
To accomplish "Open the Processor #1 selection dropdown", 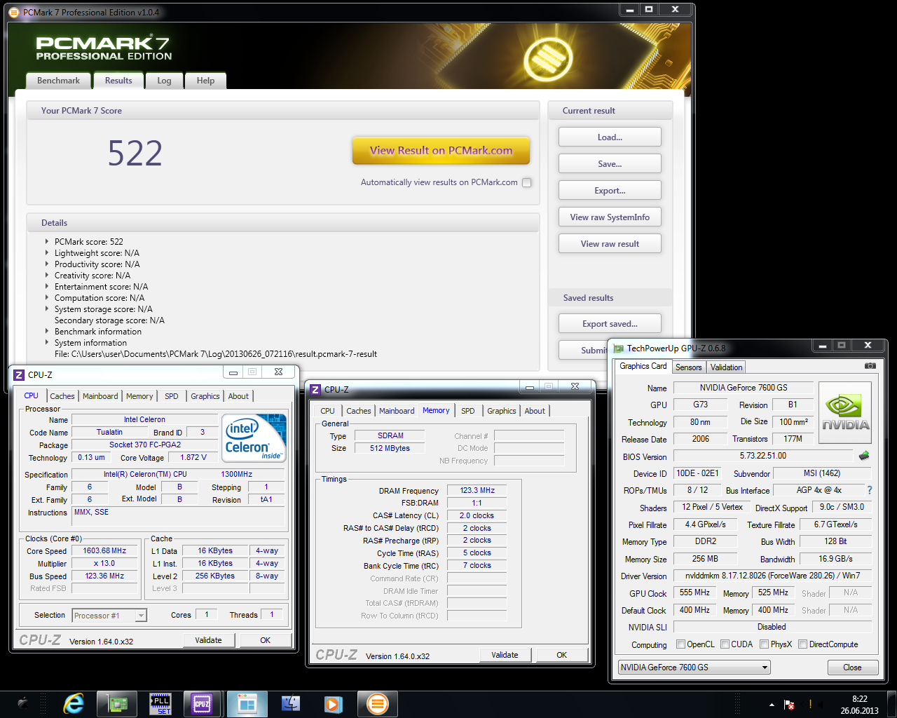I will click(109, 616).
